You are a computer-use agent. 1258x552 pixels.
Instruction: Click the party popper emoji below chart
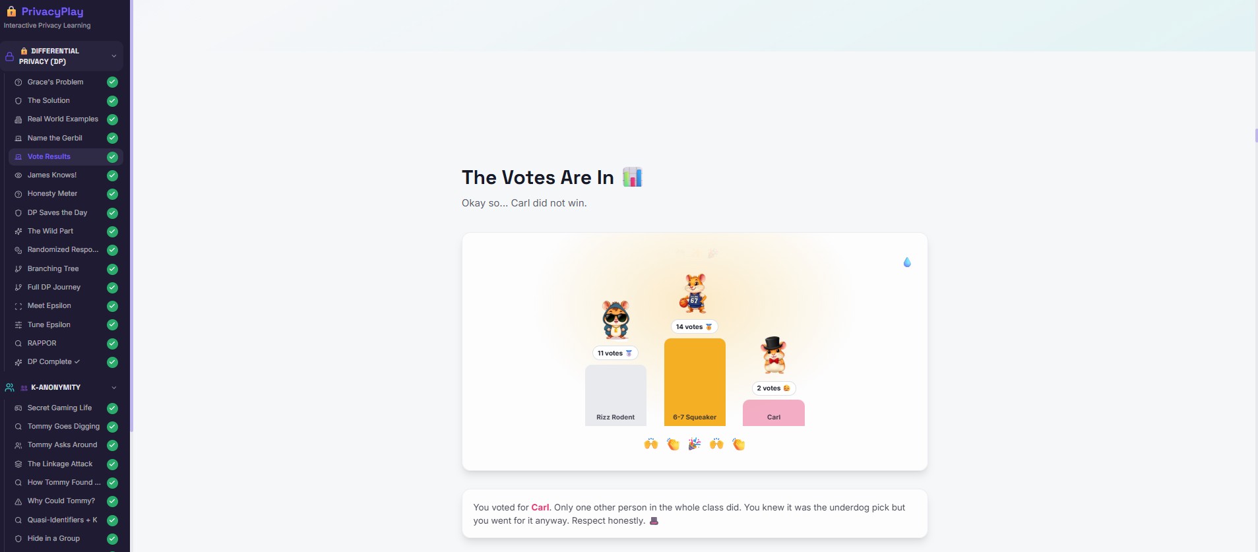coord(695,444)
